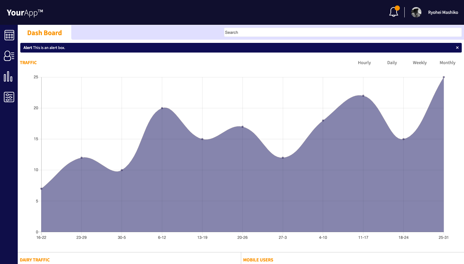
Task: Click the YourApp logo
Action: pos(25,13)
